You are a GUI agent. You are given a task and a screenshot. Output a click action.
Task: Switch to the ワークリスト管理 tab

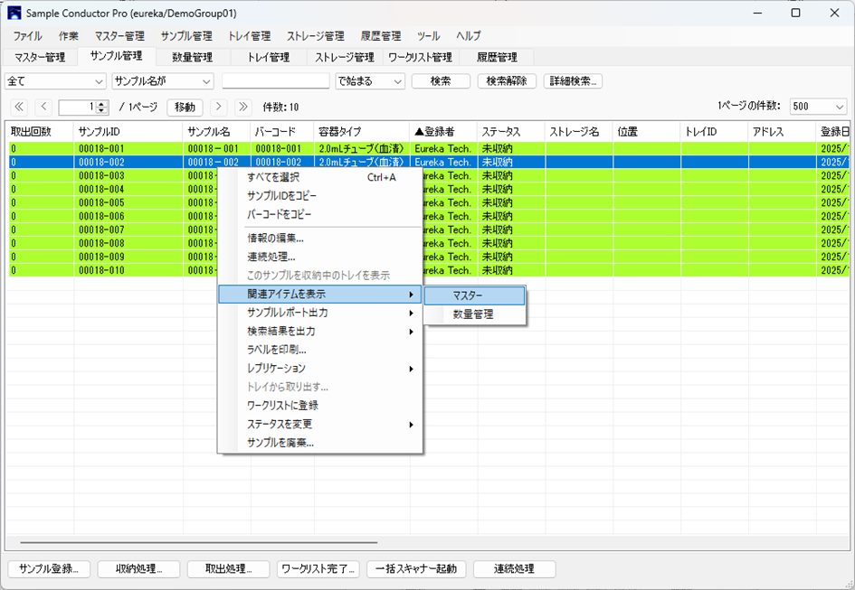pyautogui.click(x=420, y=57)
